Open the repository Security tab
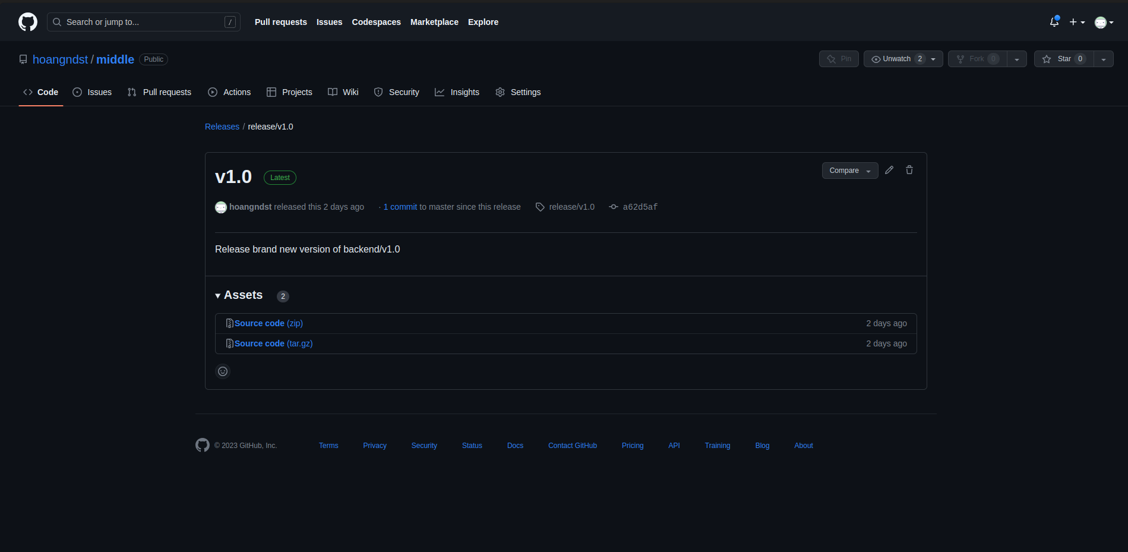Image resolution: width=1128 pixels, height=552 pixels. pos(397,92)
